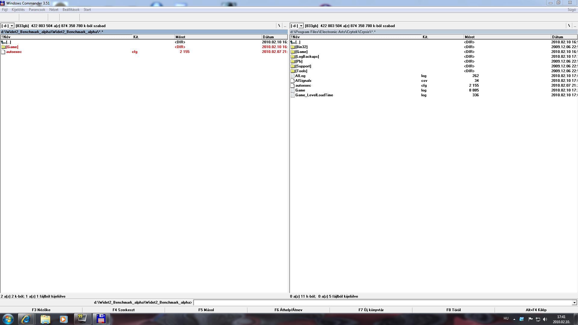578x325 pixels.
Task: Expand right panel drive dropdown
Action: [301, 26]
